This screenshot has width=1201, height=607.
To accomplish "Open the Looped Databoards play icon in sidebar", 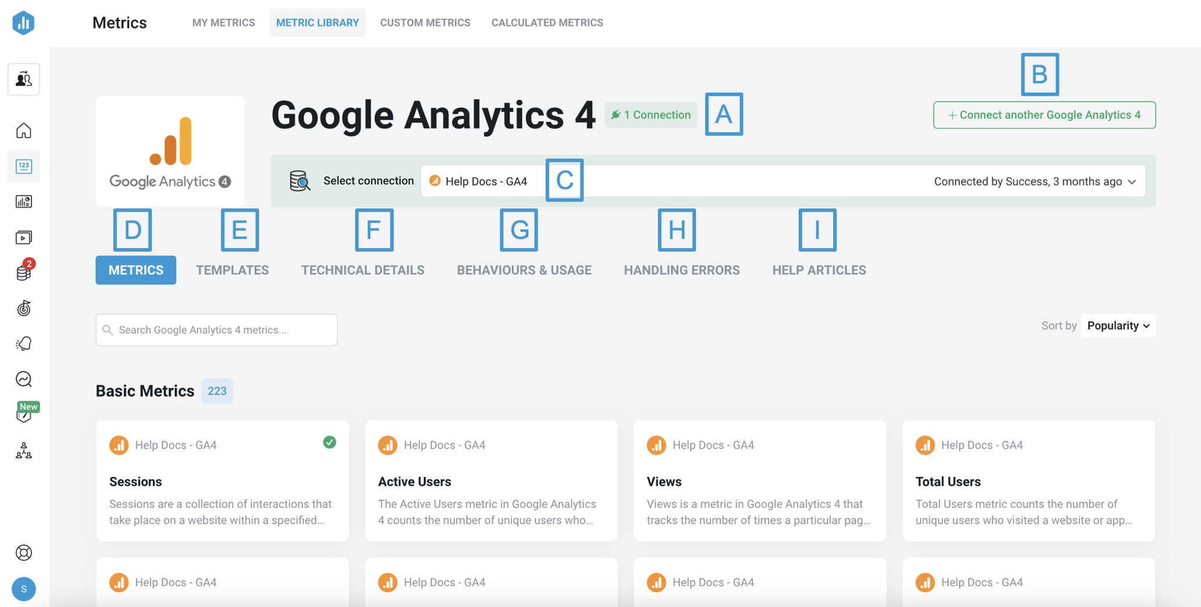I will (24, 237).
